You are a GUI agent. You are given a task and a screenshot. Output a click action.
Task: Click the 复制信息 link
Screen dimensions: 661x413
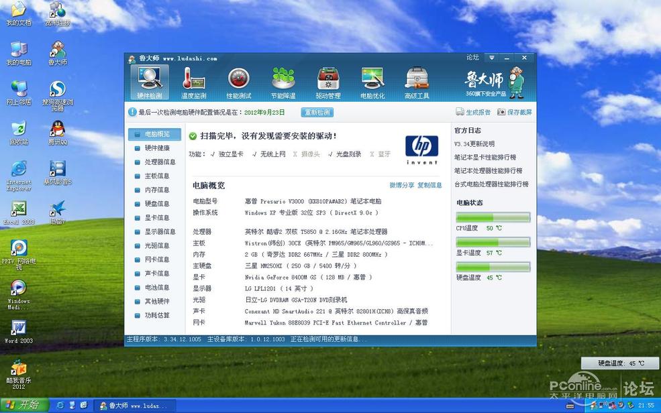pos(429,185)
